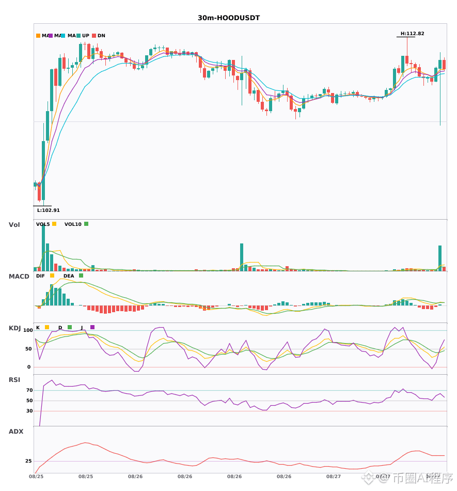Screen dimensions: 457x491
Task: Select the KDJ panel label
Action: [14, 328]
